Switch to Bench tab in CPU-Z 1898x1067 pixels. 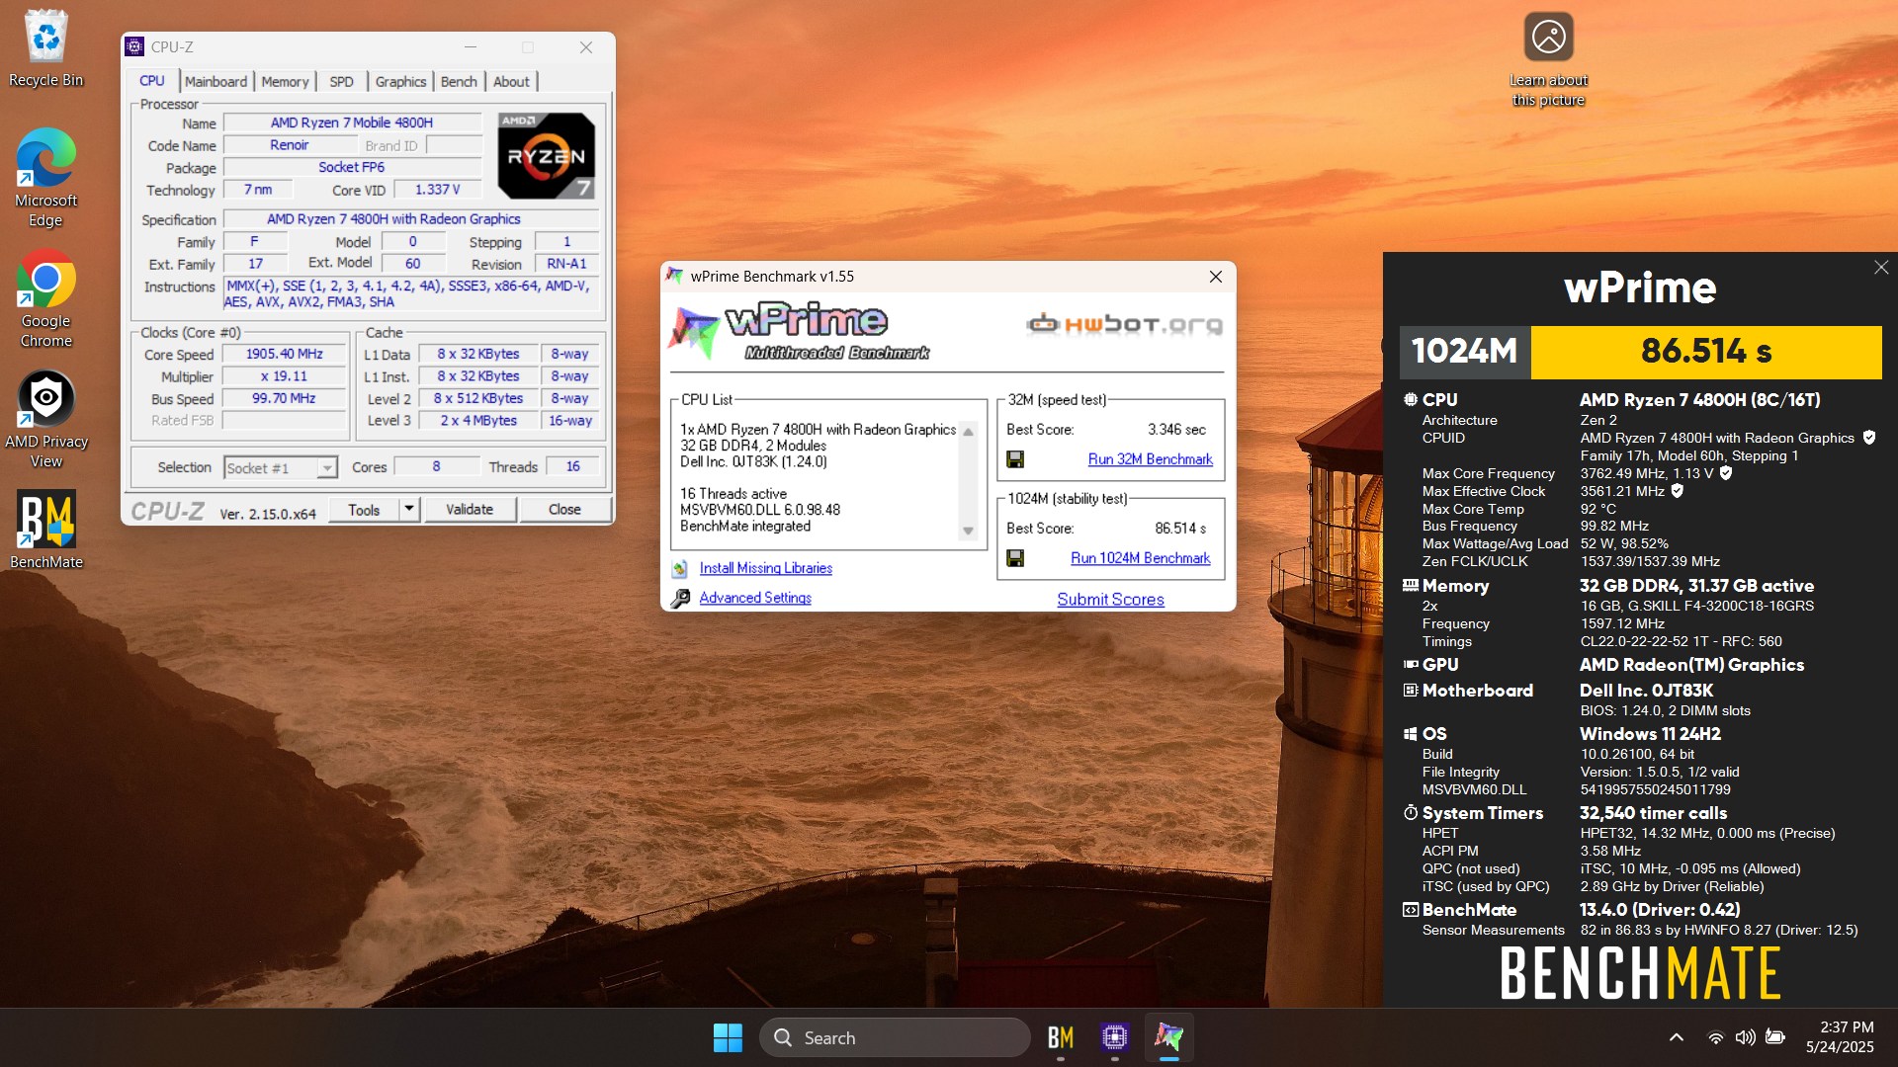(x=459, y=82)
